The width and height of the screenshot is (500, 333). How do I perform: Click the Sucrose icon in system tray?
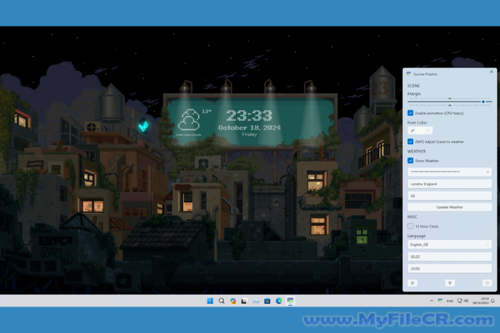[440, 300]
